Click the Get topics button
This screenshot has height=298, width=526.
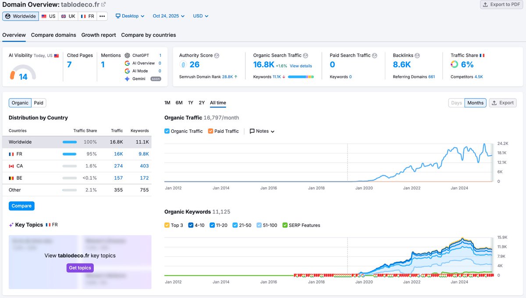click(80, 268)
